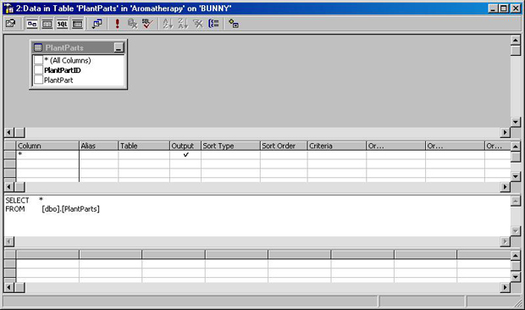Screen dimensions: 525x310
Task: Click the Sort Type cell in first grid row
Action: tap(230, 155)
